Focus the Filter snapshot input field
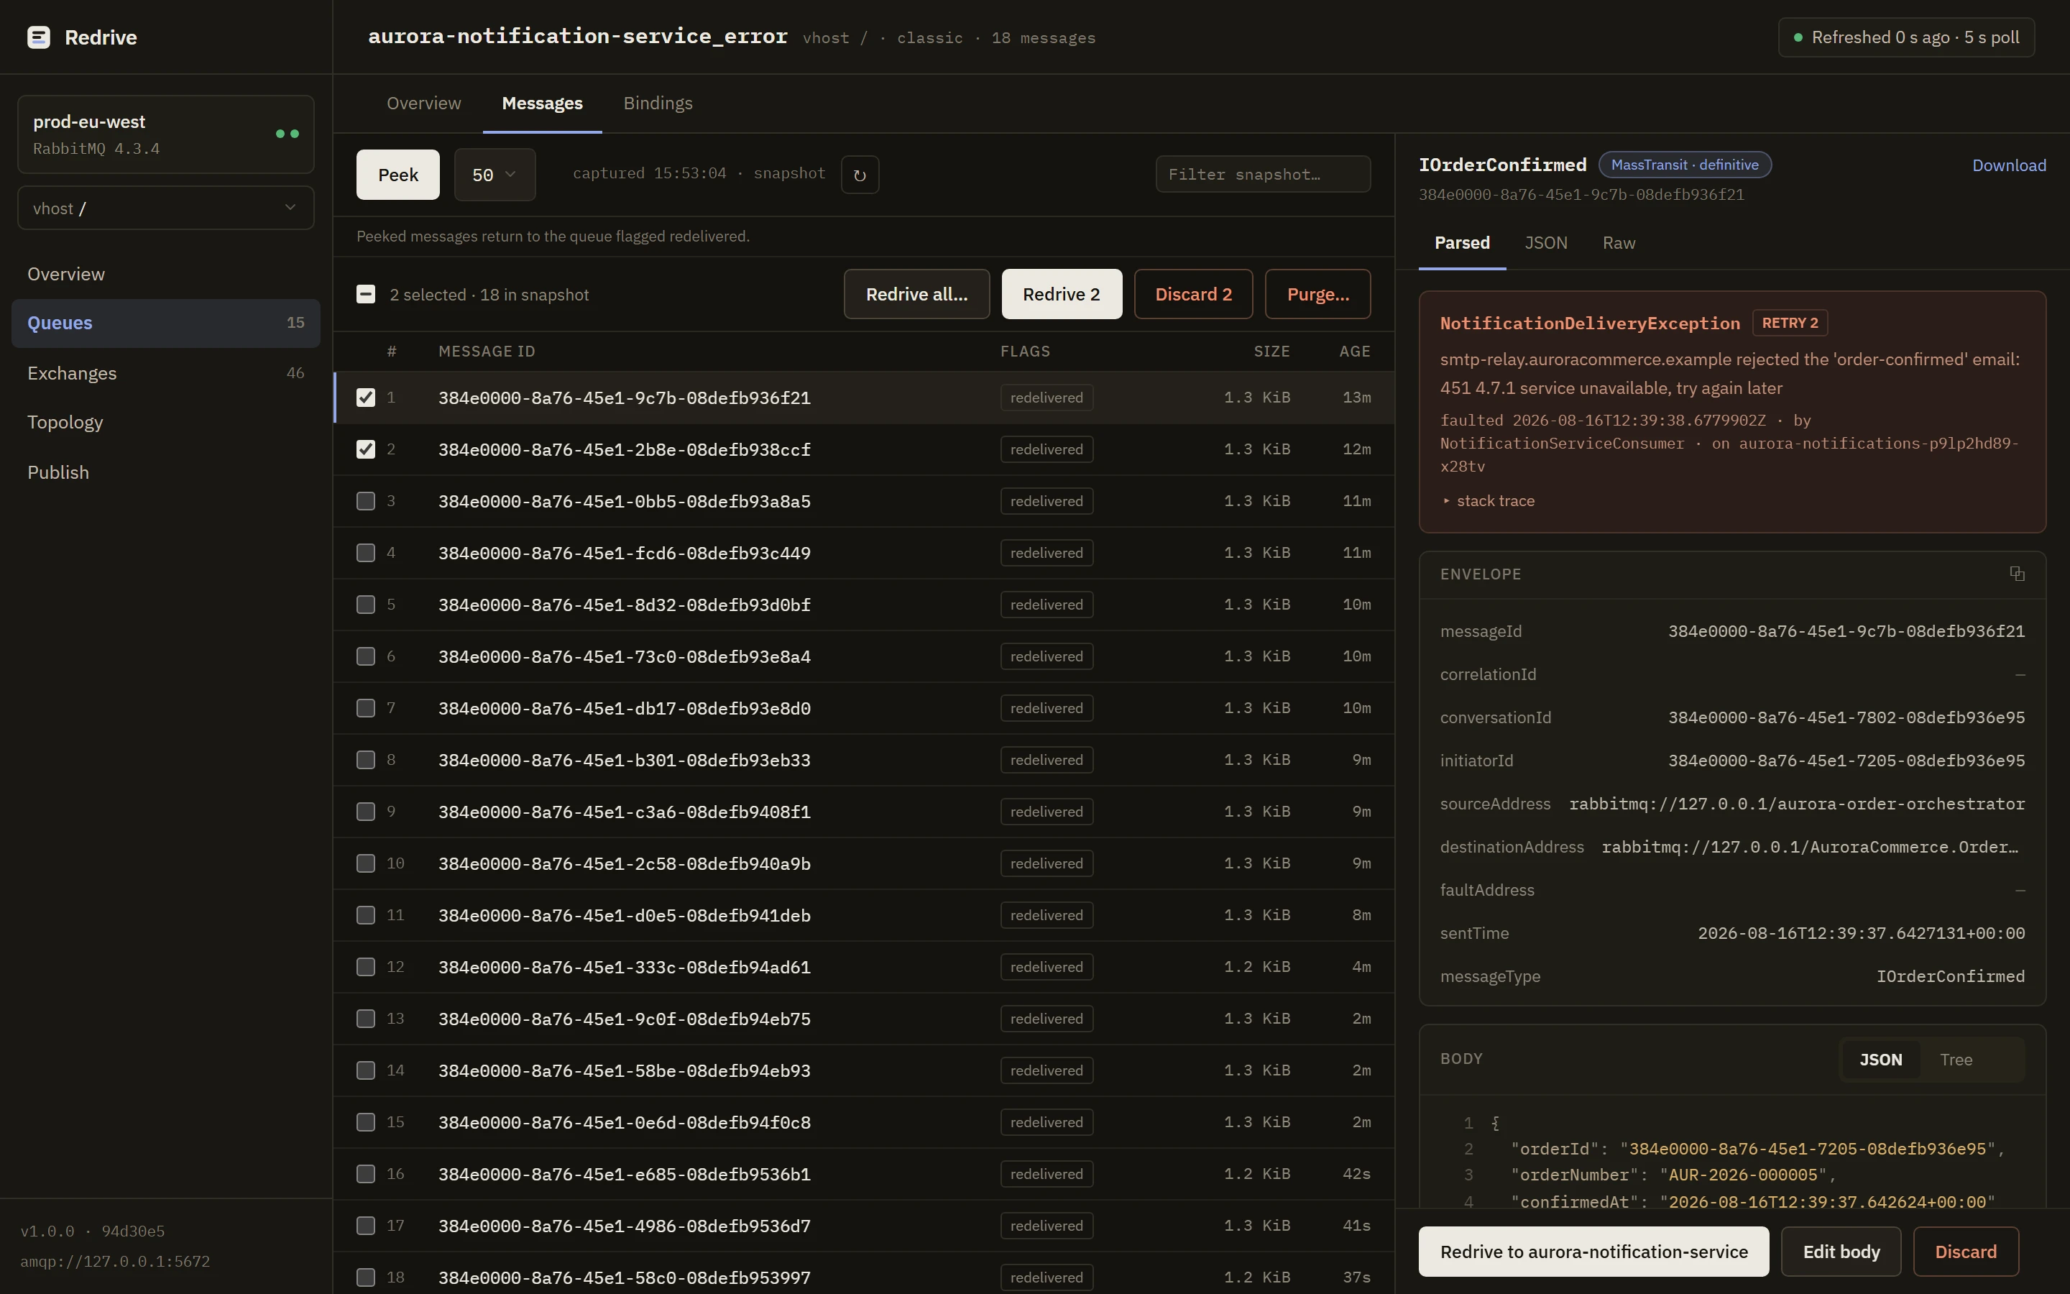 1263,175
